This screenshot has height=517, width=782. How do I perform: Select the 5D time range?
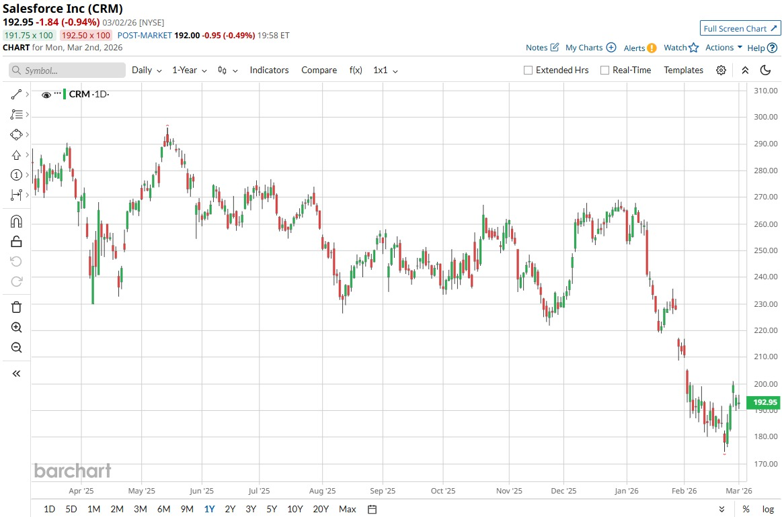pyautogui.click(x=71, y=509)
